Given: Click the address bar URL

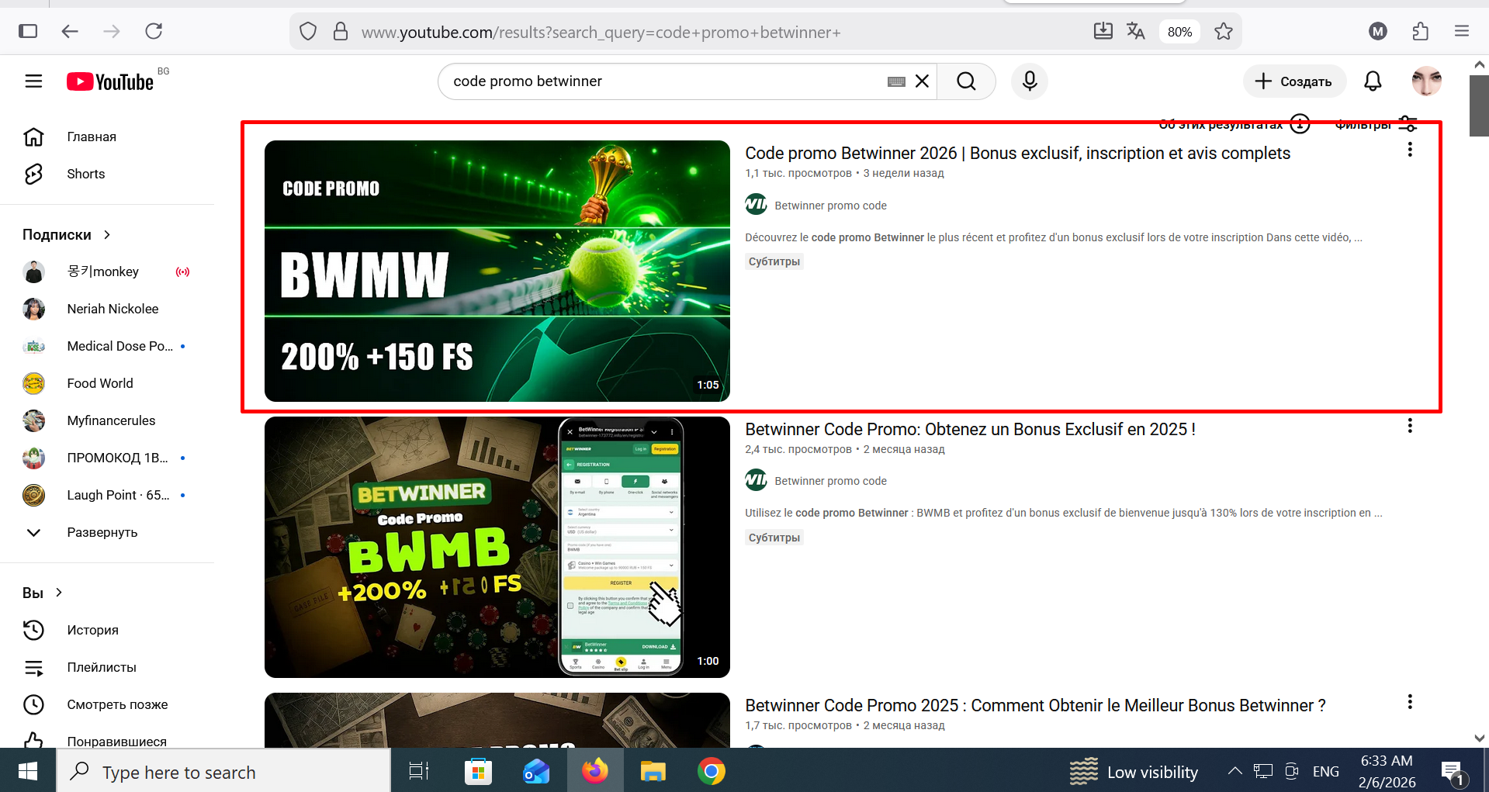Looking at the screenshot, I should tap(601, 33).
